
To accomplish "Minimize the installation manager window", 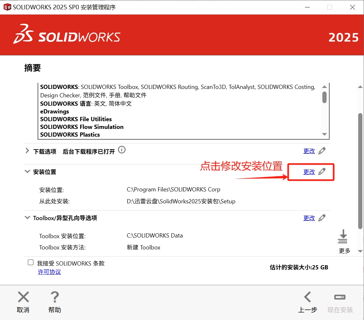I will tap(307, 7).
